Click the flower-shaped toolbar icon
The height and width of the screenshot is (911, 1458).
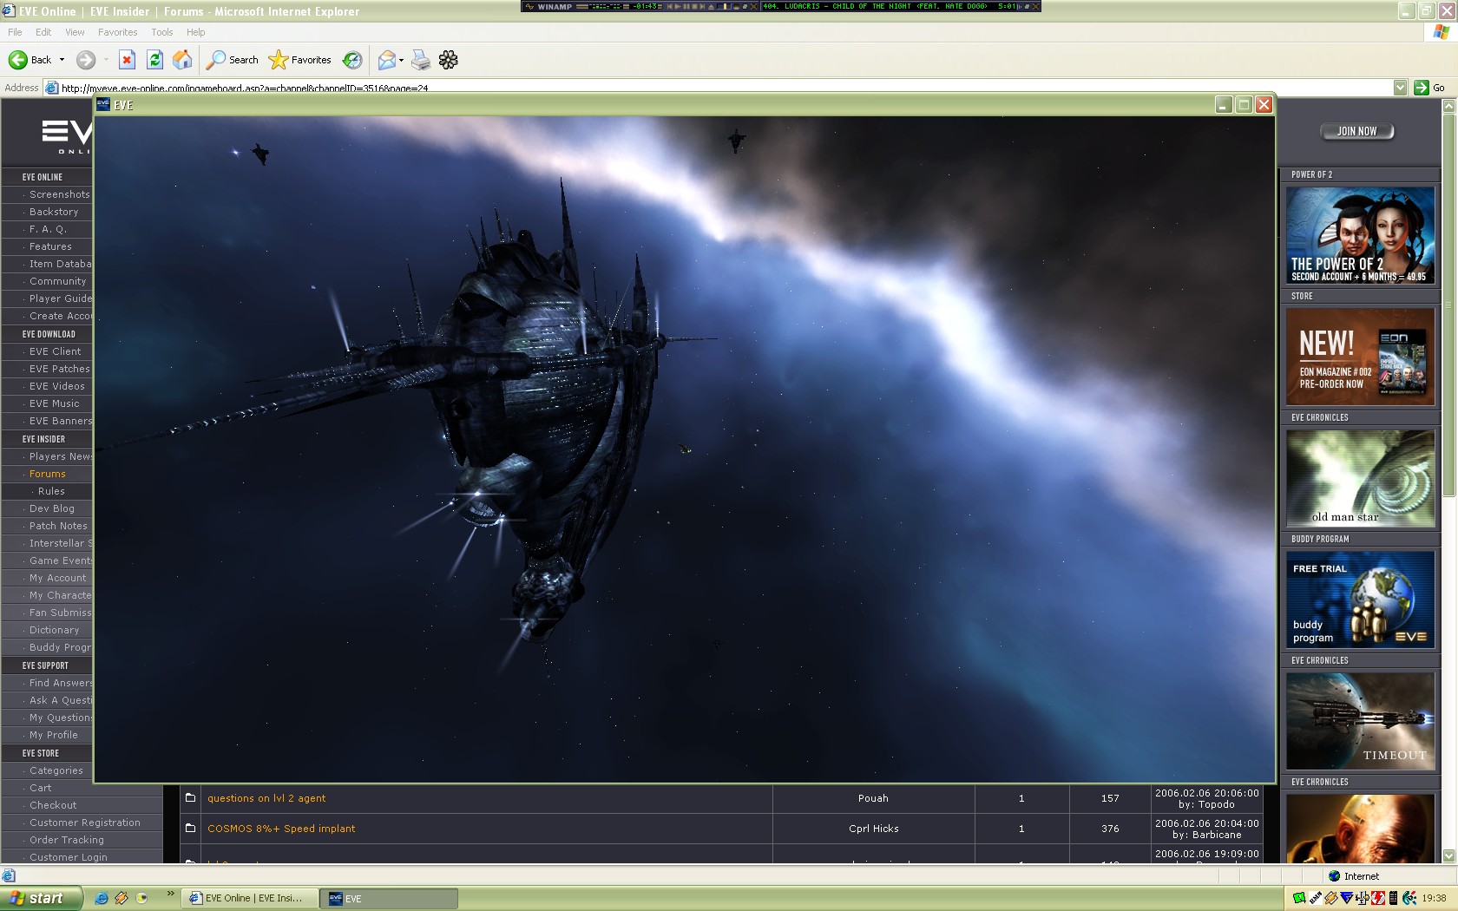coord(449,60)
